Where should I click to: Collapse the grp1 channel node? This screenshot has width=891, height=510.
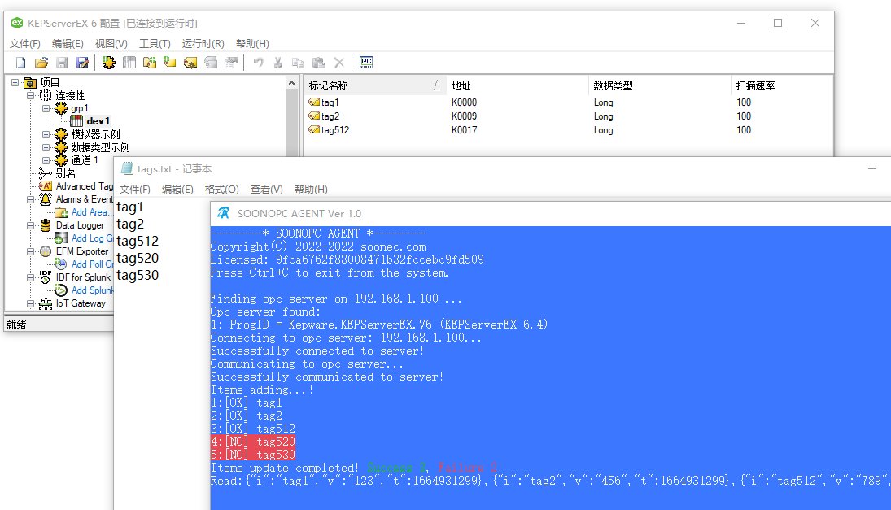coord(46,108)
